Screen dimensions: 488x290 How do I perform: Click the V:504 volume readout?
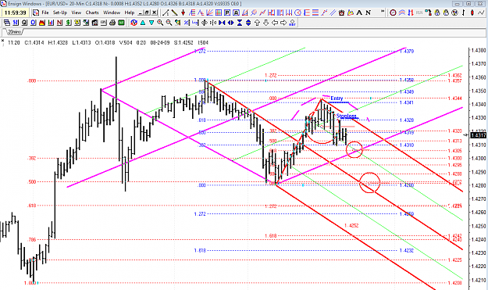(x=126, y=43)
